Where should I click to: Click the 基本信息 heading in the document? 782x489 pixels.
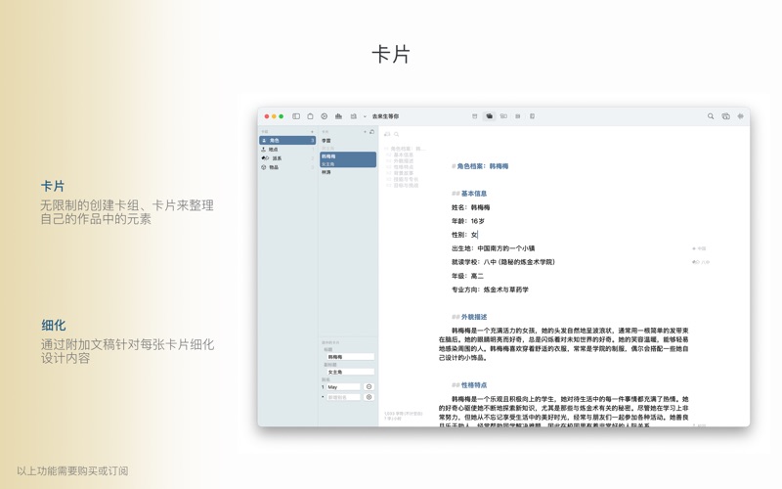tap(474, 194)
